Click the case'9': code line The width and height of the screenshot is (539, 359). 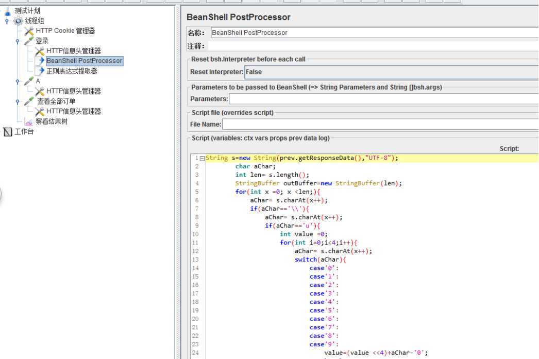(x=324, y=344)
